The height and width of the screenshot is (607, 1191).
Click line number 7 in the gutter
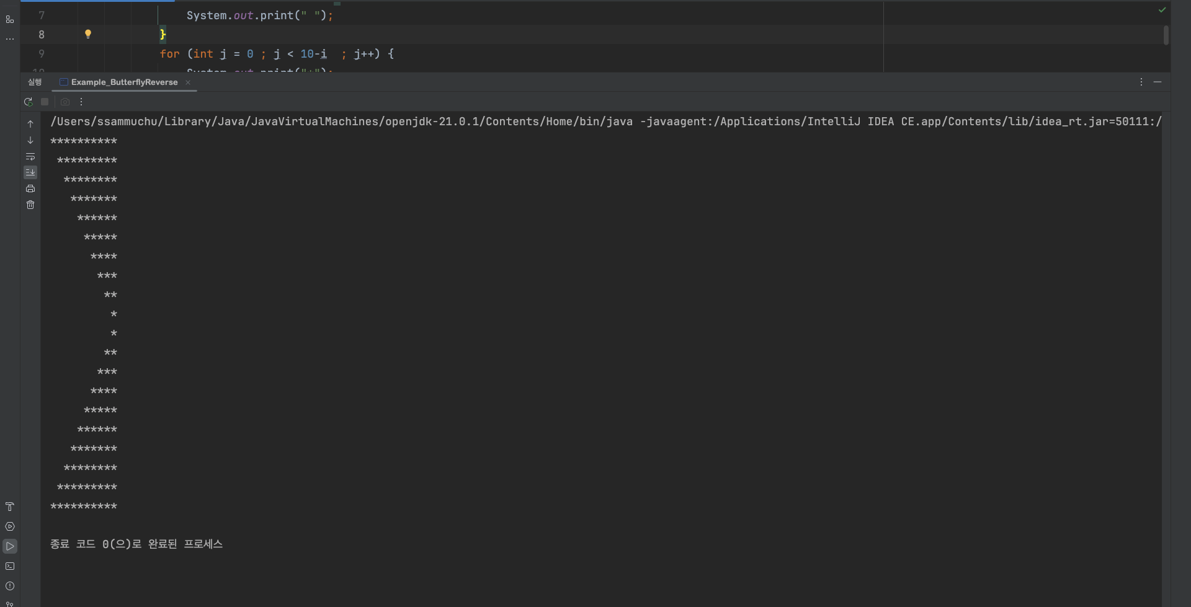point(42,16)
